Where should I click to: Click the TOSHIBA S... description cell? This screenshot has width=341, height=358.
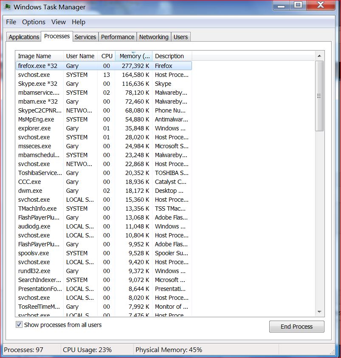tap(172, 173)
